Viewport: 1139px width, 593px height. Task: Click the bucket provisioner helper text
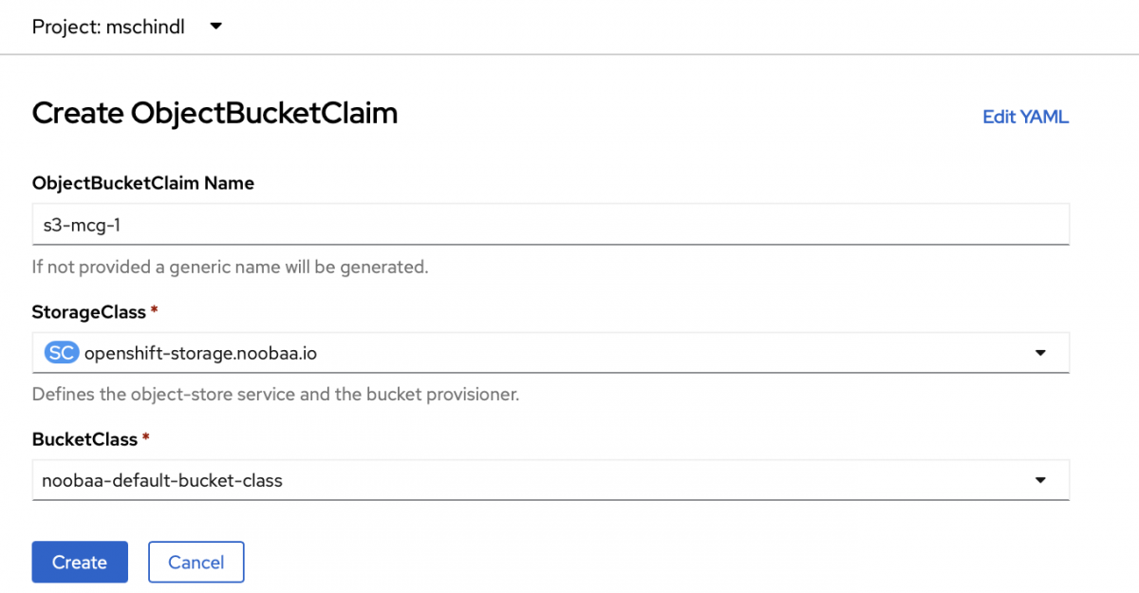click(x=275, y=394)
